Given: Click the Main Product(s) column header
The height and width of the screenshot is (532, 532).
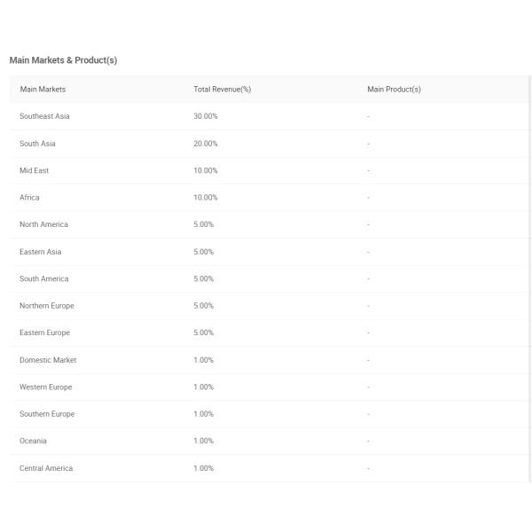Looking at the screenshot, I should pos(394,90).
